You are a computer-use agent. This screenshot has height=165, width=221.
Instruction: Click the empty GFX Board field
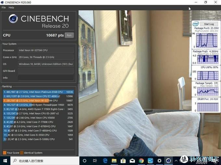[x=46, y=71]
